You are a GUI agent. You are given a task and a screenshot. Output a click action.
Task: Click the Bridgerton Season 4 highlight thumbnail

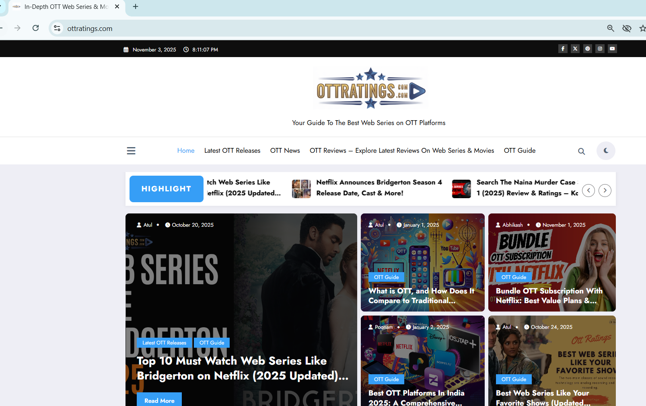tap(301, 189)
